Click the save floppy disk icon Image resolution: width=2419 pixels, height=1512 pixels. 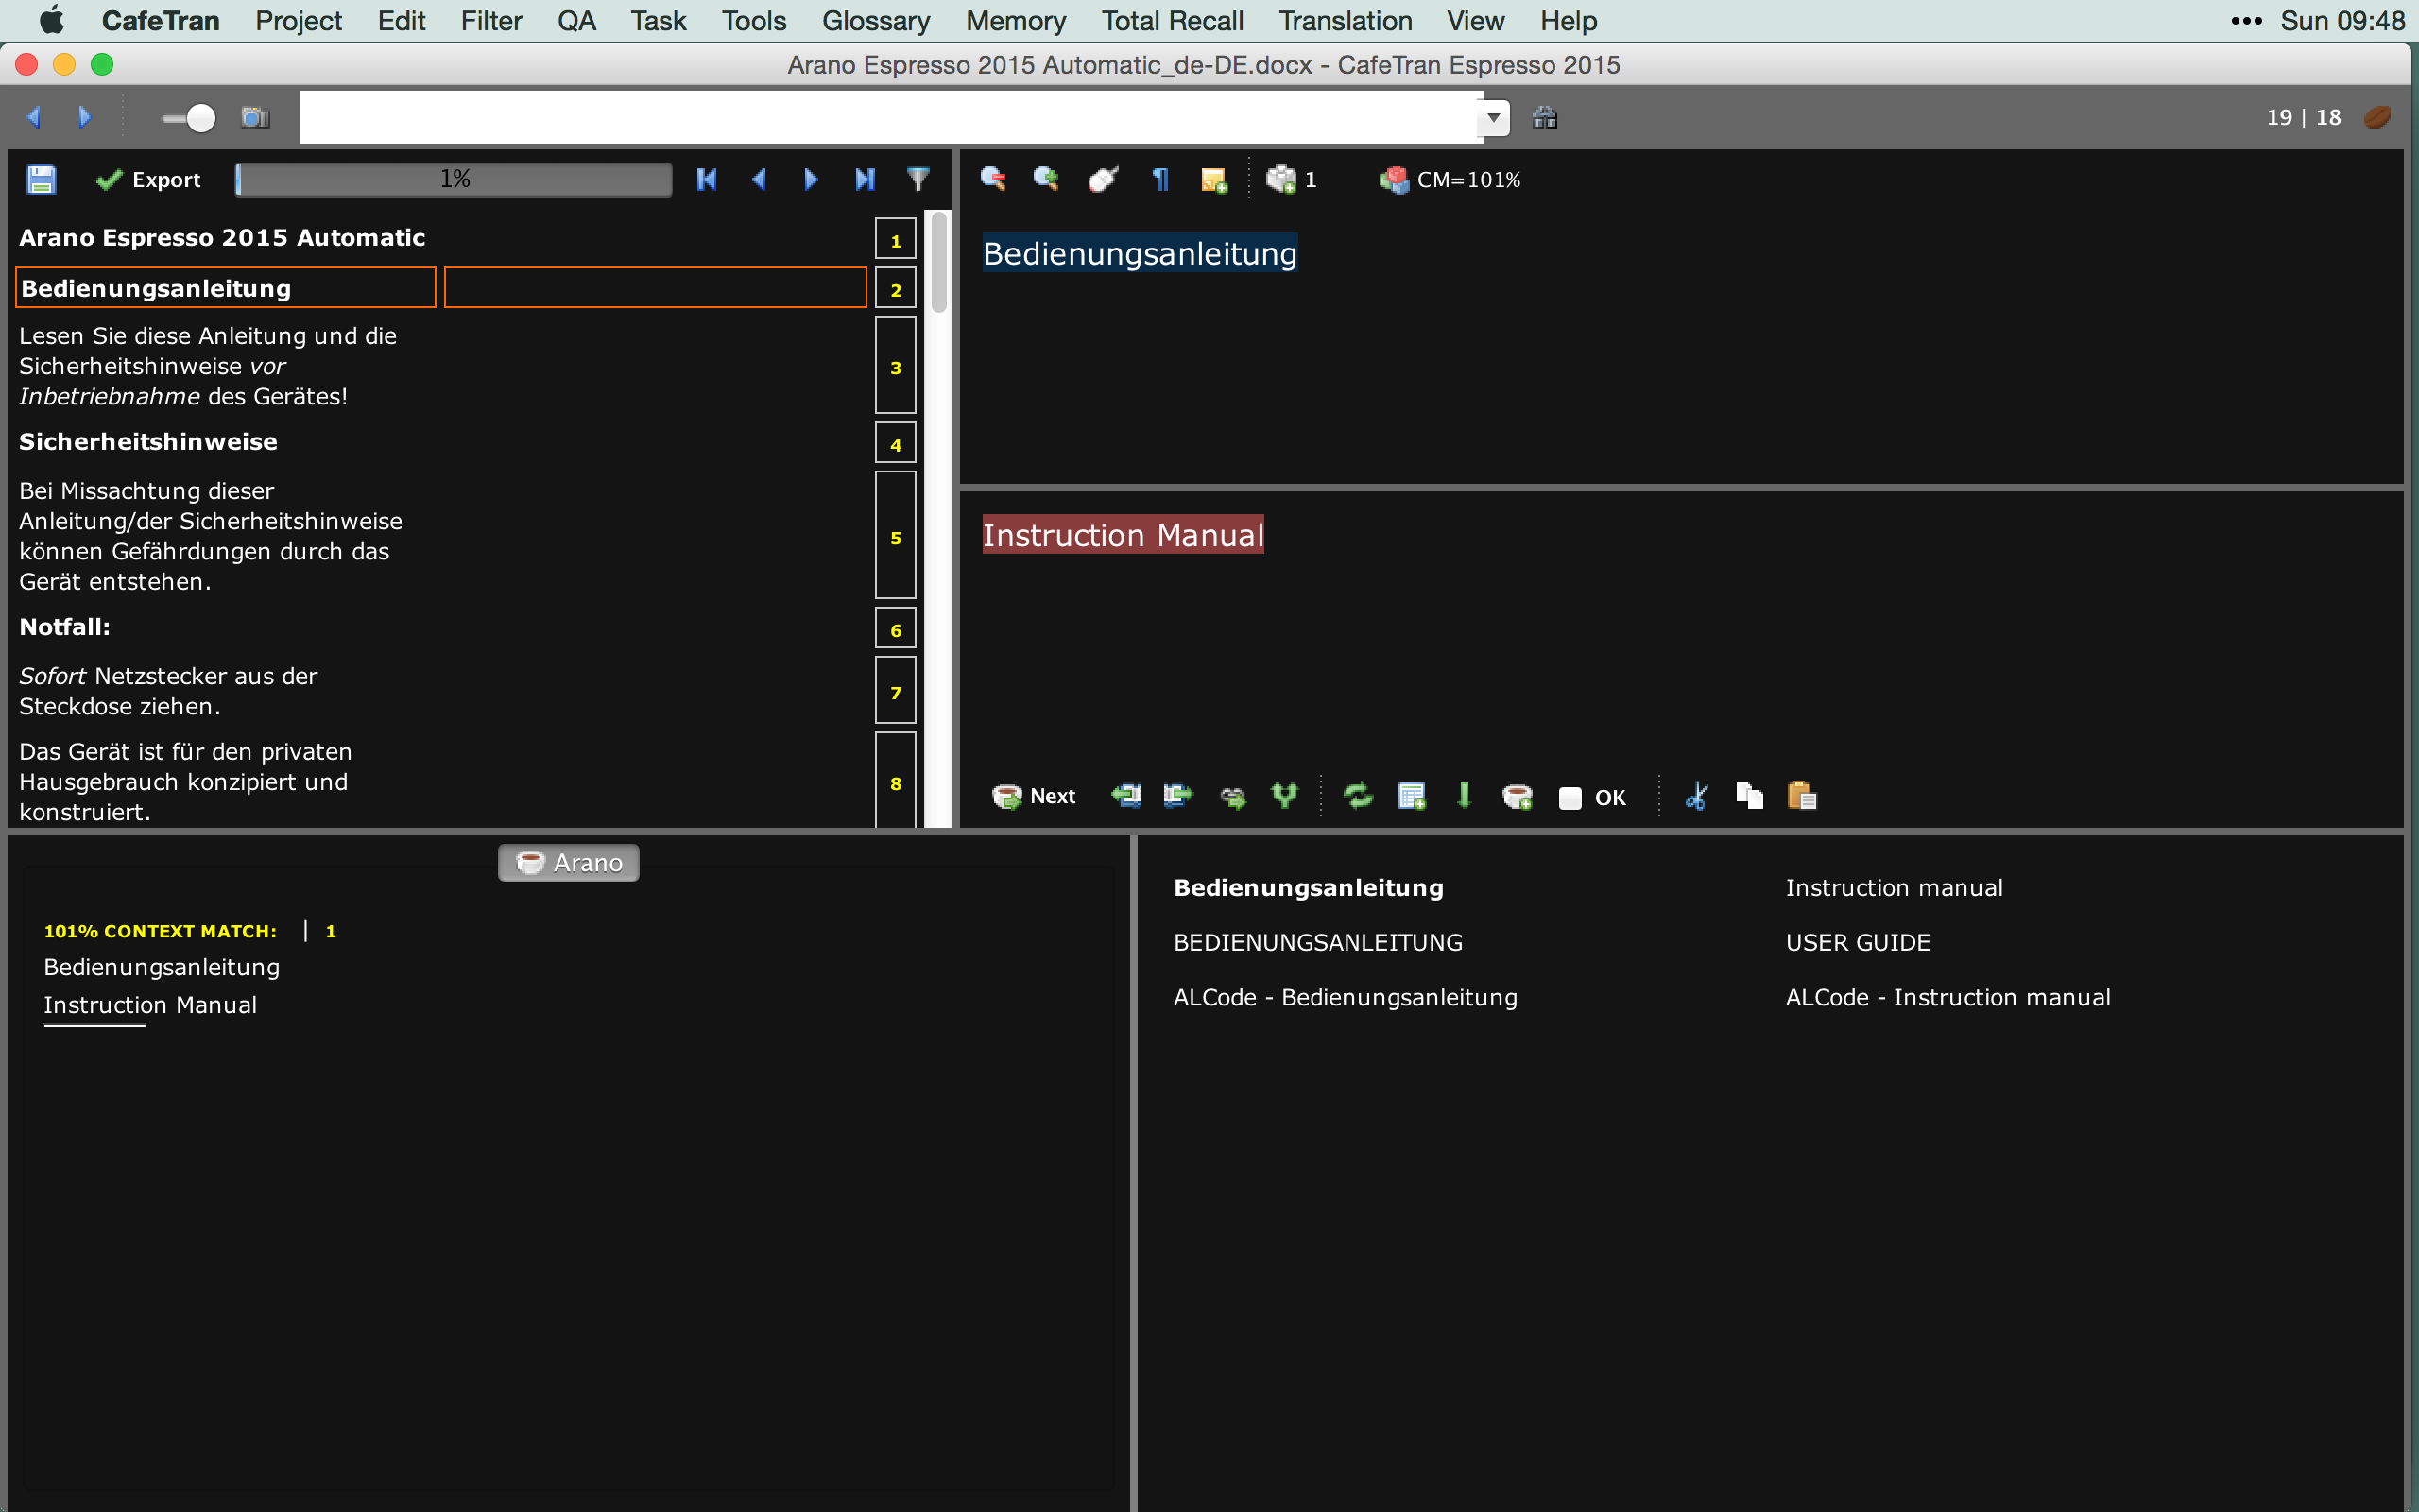click(x=41, y=179)
